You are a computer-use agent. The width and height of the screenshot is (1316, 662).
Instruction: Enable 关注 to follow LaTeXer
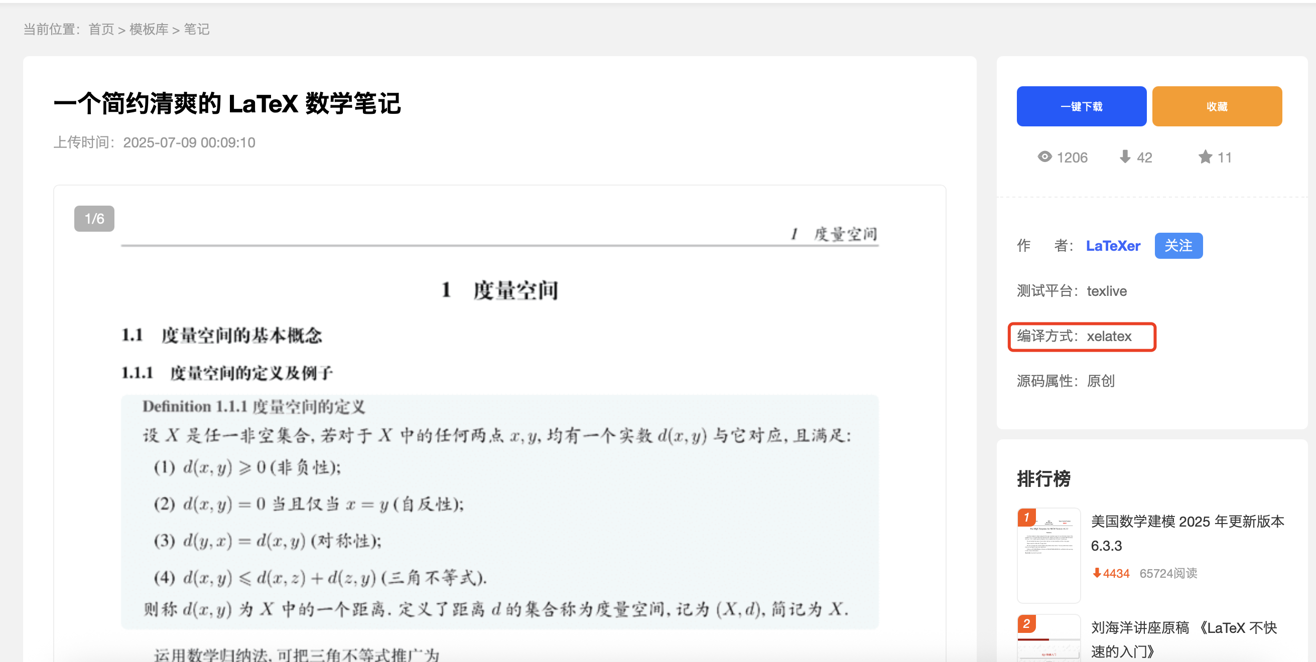(x=1178, y=246)
